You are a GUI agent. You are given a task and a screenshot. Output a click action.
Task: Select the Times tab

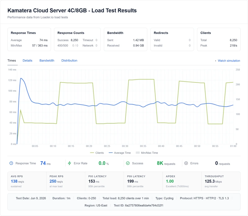click(12, 61)
